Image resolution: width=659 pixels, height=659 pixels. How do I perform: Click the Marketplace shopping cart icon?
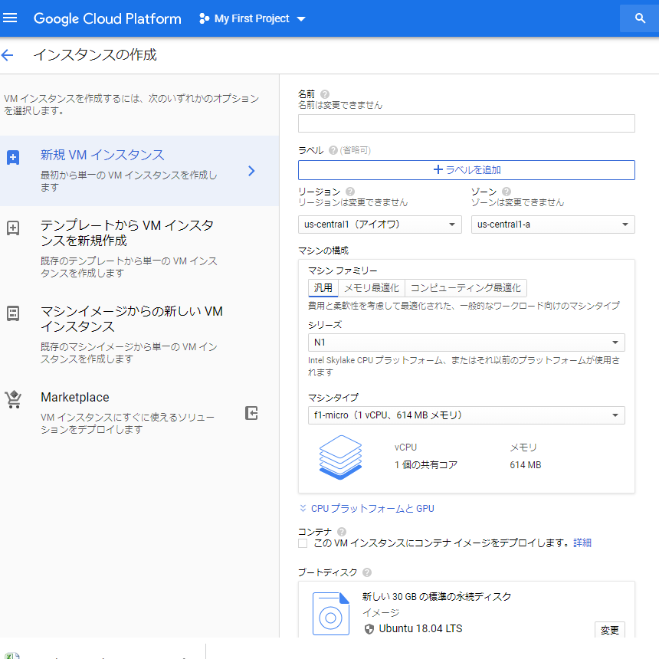[13, 399]
